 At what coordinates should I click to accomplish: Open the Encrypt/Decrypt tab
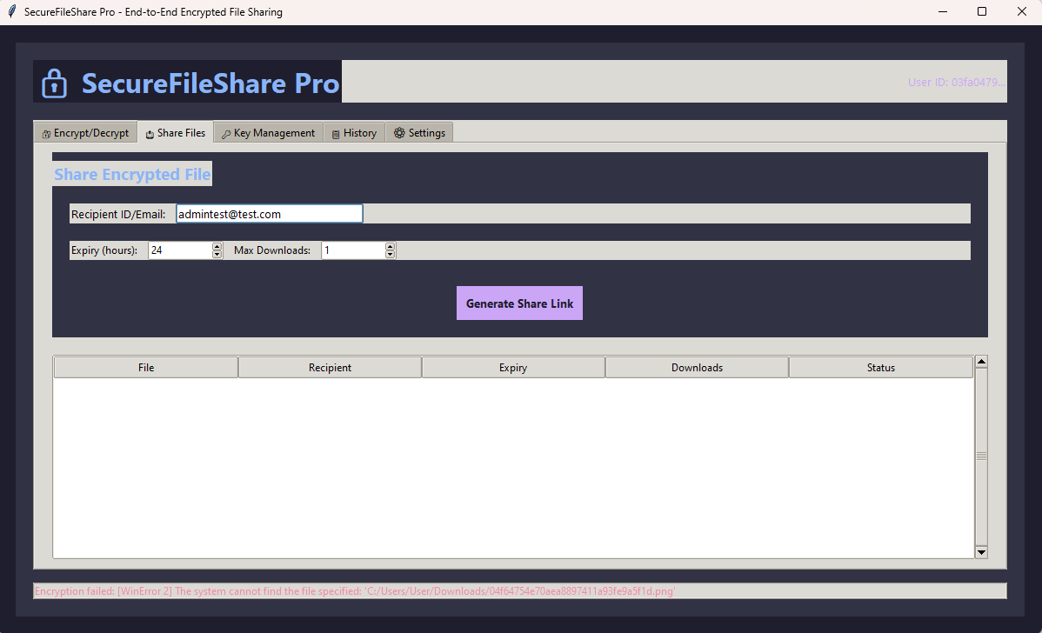[85, 133]
